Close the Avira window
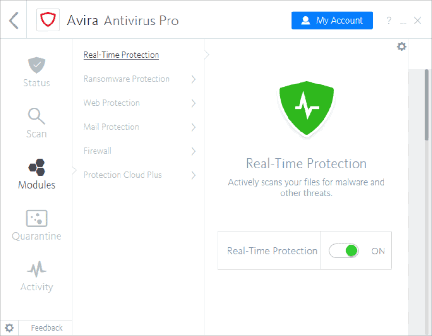The width and height of the screenshot is (432, 336). coord(418,20)
